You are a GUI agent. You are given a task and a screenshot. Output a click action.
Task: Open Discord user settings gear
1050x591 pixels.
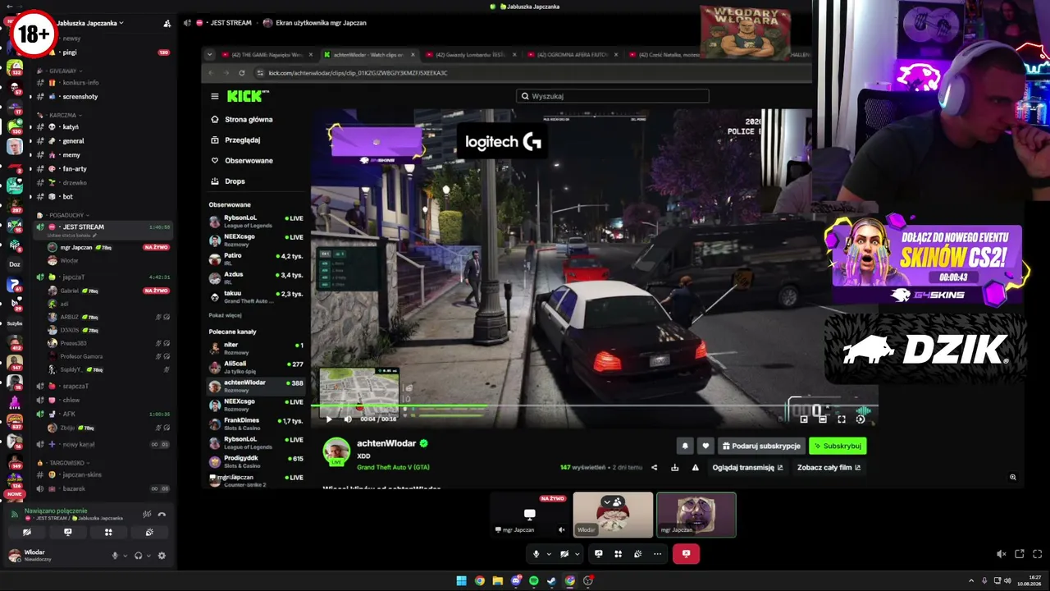click(162, 556)
